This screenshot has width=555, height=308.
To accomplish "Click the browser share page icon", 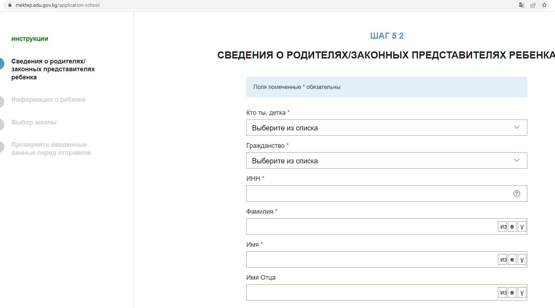I will (533, 5).
